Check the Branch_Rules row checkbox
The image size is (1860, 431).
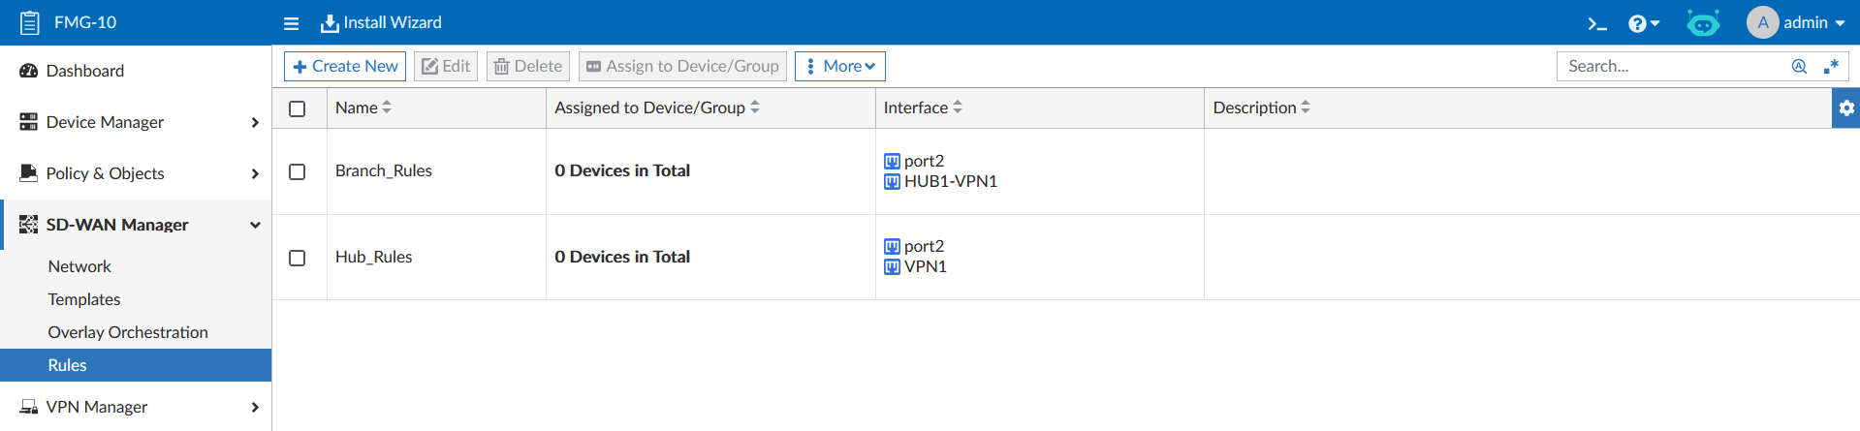(298, 171)
